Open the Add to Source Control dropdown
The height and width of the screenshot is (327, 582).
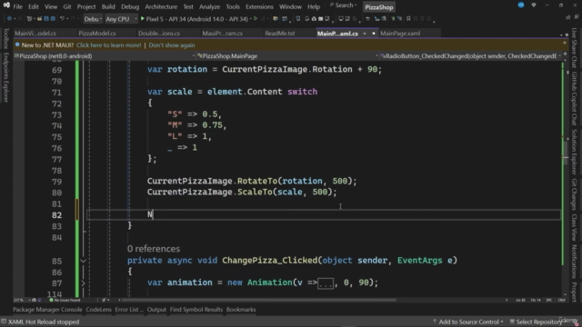(468, 322)
